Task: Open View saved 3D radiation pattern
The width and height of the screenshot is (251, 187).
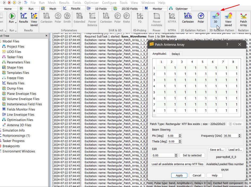Action: (228, 20)
